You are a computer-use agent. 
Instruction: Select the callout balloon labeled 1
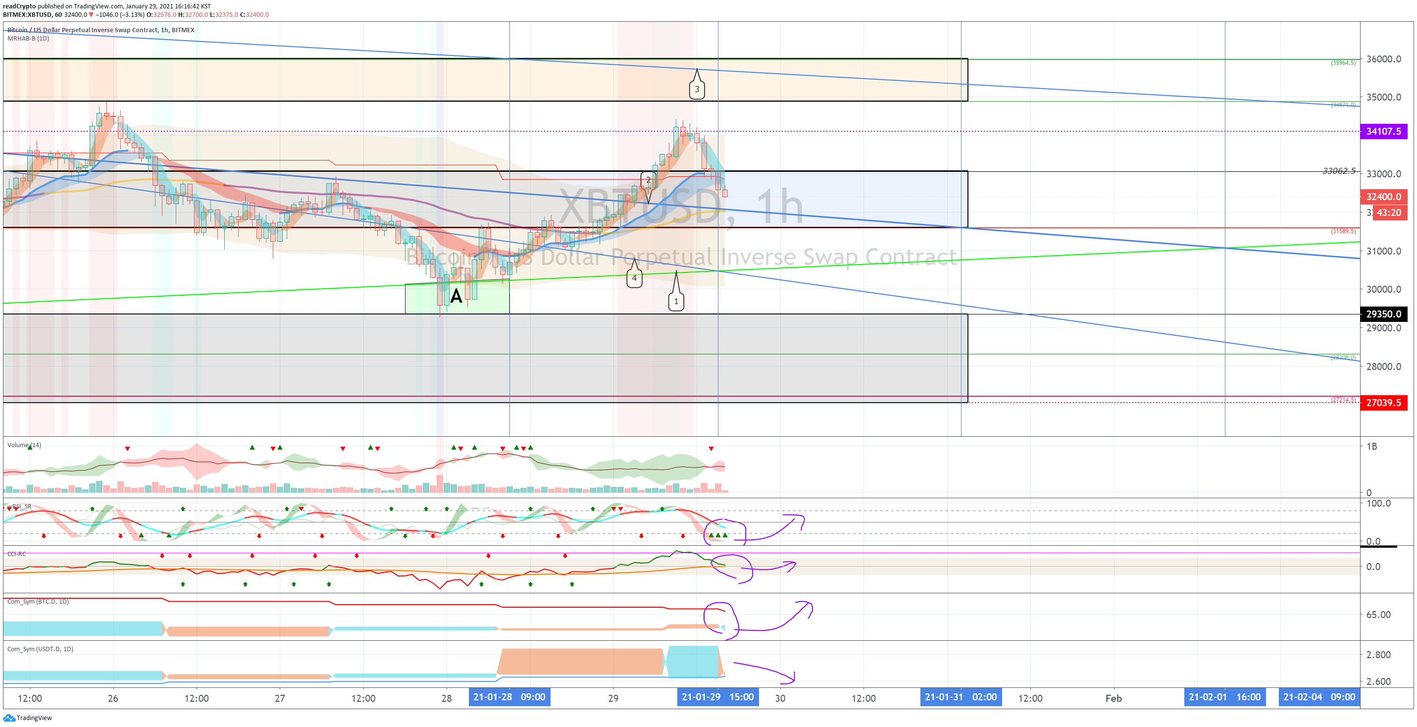pos(676,301)
